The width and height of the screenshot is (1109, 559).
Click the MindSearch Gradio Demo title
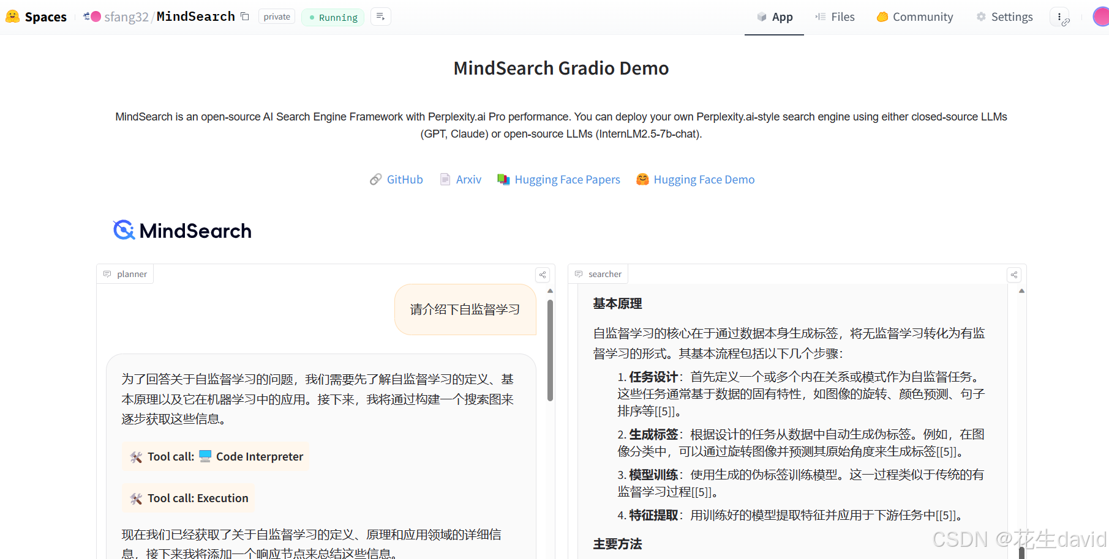(x=561, y=68)
